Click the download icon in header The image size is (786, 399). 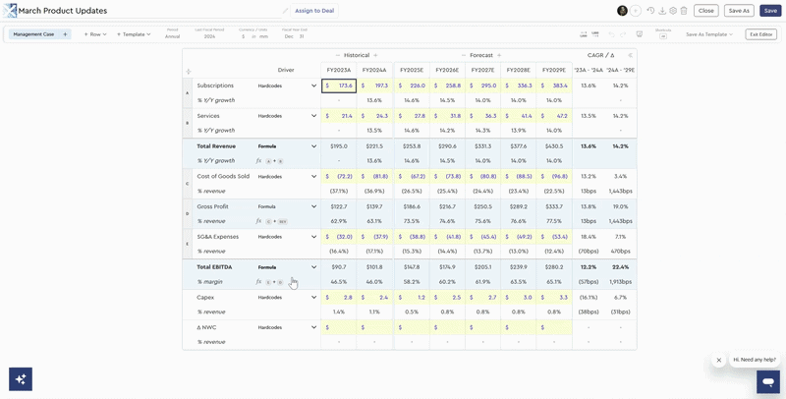[662, 11]
